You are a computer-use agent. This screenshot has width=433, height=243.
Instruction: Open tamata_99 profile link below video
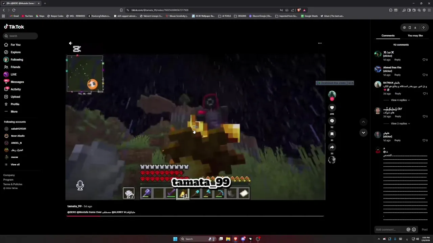click(x=74, y=206)
